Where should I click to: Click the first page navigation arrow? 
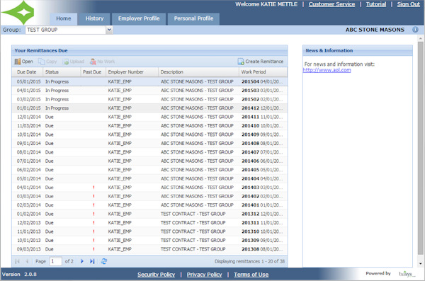(17, 261)
